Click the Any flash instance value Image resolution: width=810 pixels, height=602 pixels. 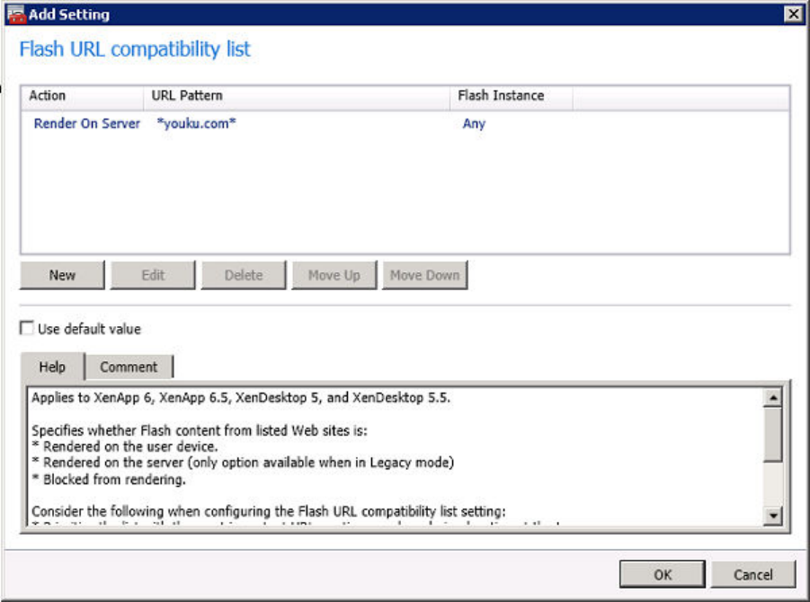click(x=474, y=123)
